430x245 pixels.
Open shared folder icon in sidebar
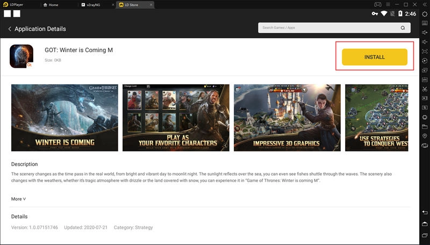coord(425,126)
